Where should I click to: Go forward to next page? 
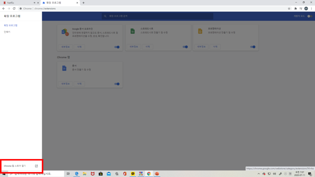click(9, 9)
